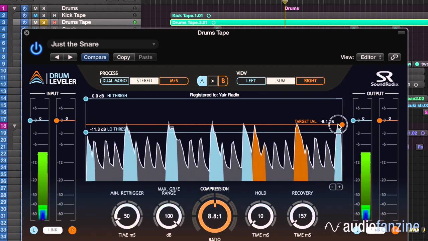Image resolution: width=428 pixels, height=241 pixels.
Task: Select RIGHT view
Action: click(310, 81)
